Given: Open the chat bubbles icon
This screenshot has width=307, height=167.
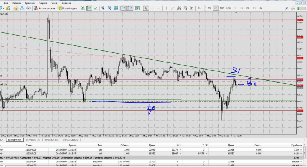Looking at the screenshot, I should pyautogui.click(x=293, y=8).
